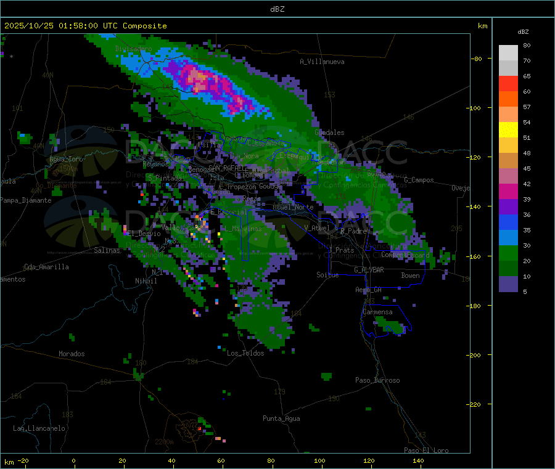The image size is (555, 469).
Task: Click the 'Paso_Barroso' map label
Action: tap(377, 380)
